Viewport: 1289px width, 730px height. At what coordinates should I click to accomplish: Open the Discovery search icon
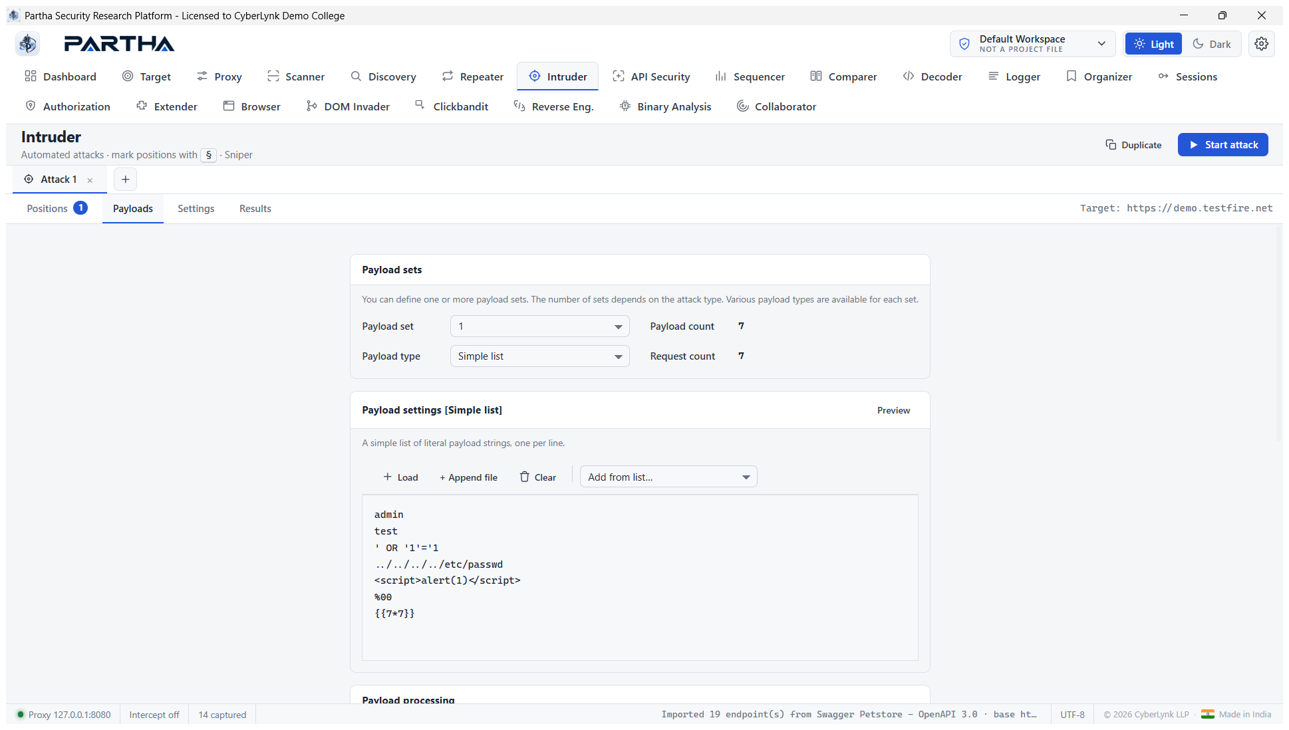[357, 76]
